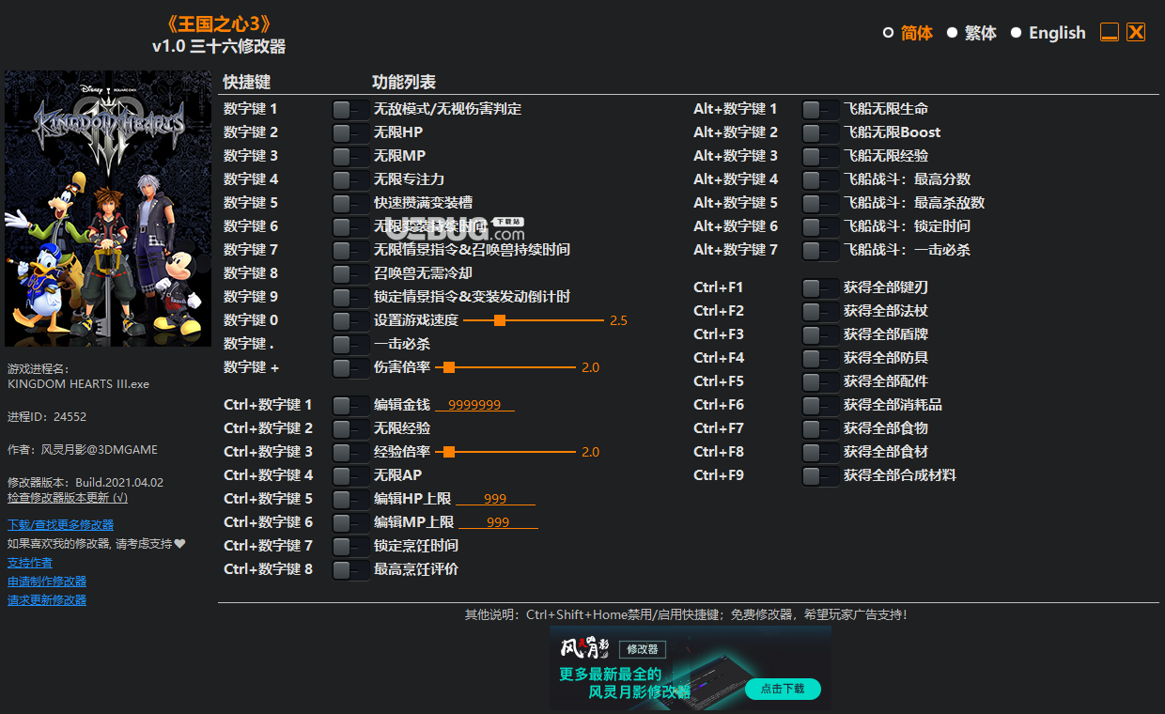
Task: Switch language to English
Action: [1016, 33]
